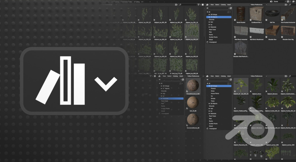Image resolution: width=296 pixels, height=162 pixels.
Task: Open Follow Preferences dropdown in 3D Objects browser
Action: (258, 5)
